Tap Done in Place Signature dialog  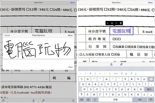pyautogui.click(x=70, y=35)
